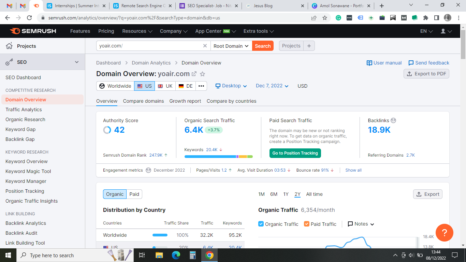Launch File Explorer from taskbar
The image size is (466, 262).
tap(159, 255)
